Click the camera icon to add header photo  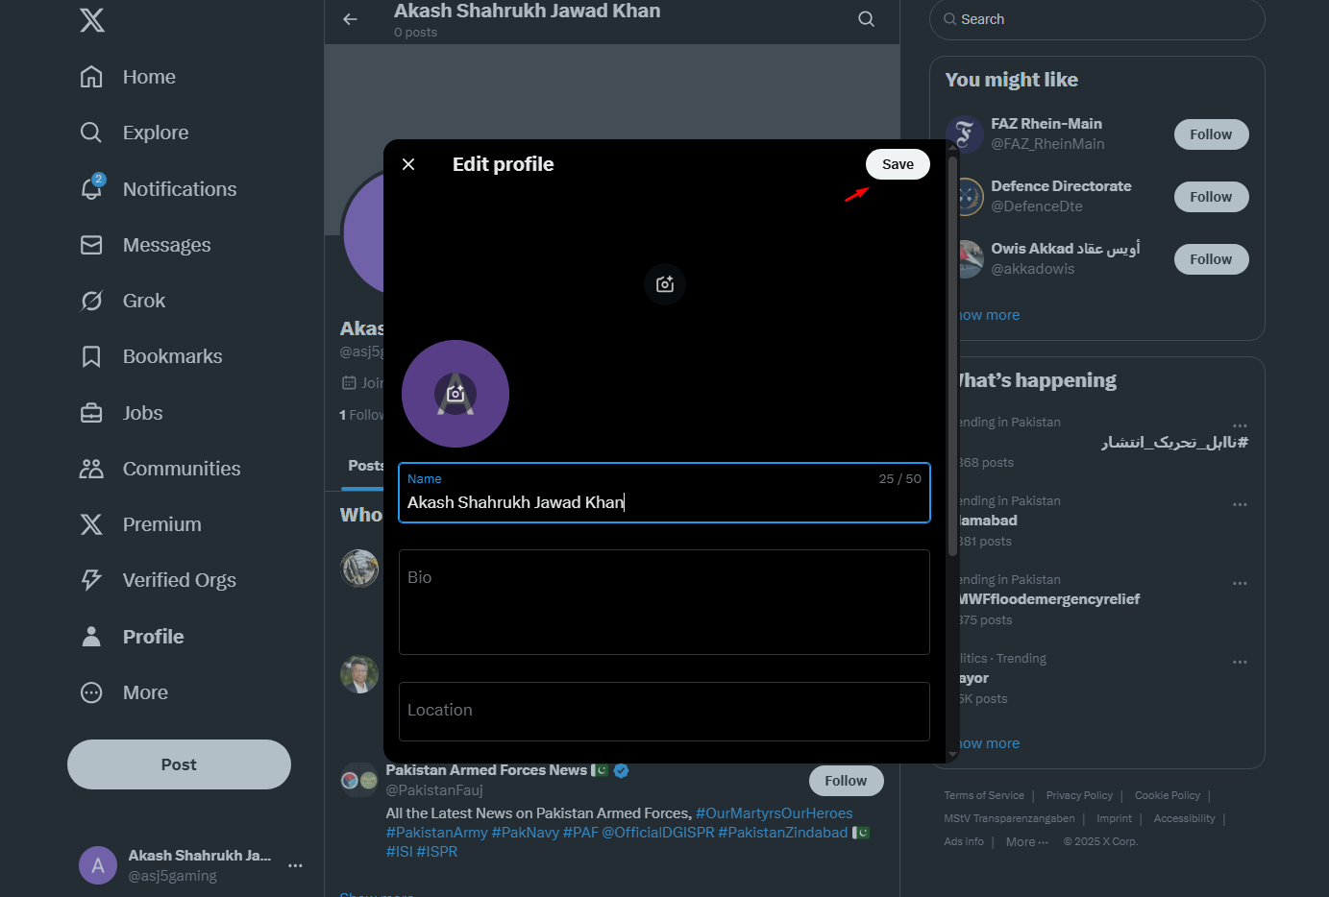664,284
